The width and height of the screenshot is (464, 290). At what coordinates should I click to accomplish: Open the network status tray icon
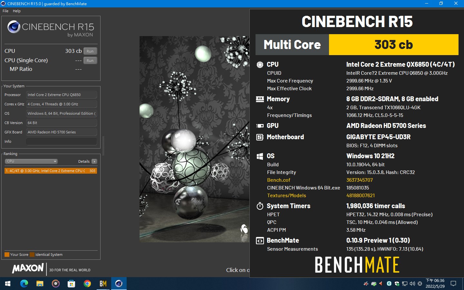coord(405,284)
